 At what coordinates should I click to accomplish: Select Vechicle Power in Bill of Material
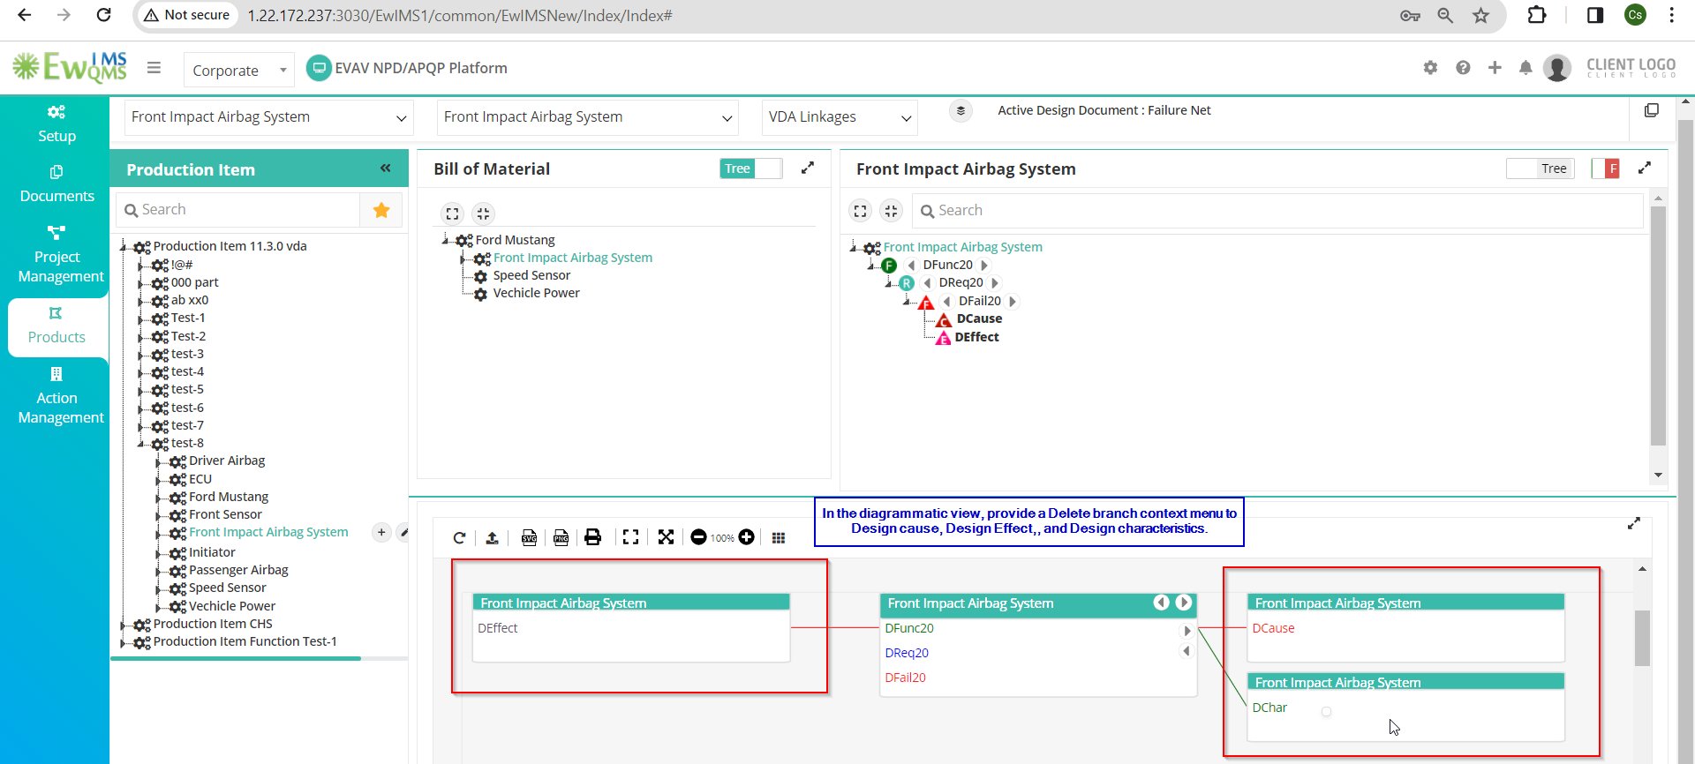(x=536, y=293)
